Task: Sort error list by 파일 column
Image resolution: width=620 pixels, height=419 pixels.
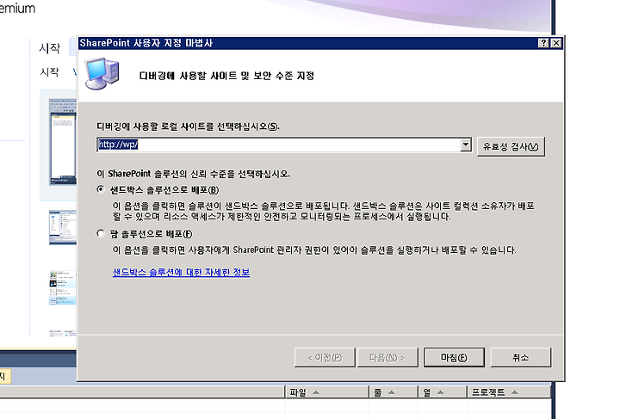Action: pos(326,392)
